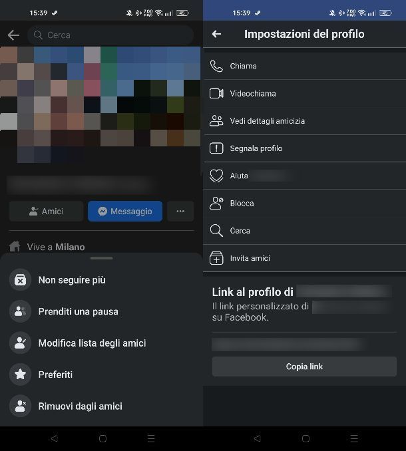Choose Prenditi una pausa
The height and width of the screenshot is (451, 406).
pos(101,311)
